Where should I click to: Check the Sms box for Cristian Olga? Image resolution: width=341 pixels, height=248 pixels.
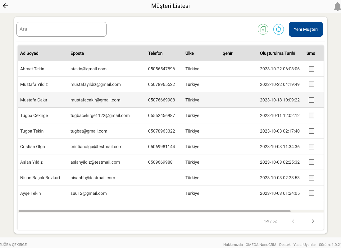point(311,147)
